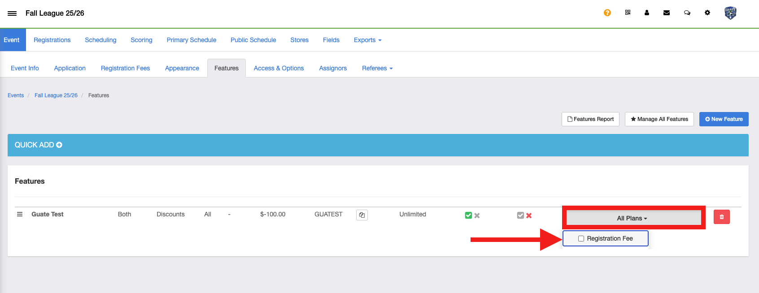Click the settings gear icon
This screenshot has width=759, height=293.
pyautogui.click(x=707, y=13)
